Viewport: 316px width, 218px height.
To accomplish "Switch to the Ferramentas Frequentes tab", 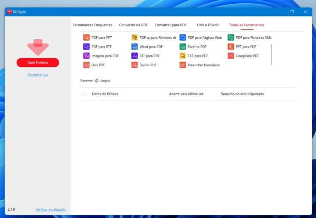I will [x=92, y=25].
